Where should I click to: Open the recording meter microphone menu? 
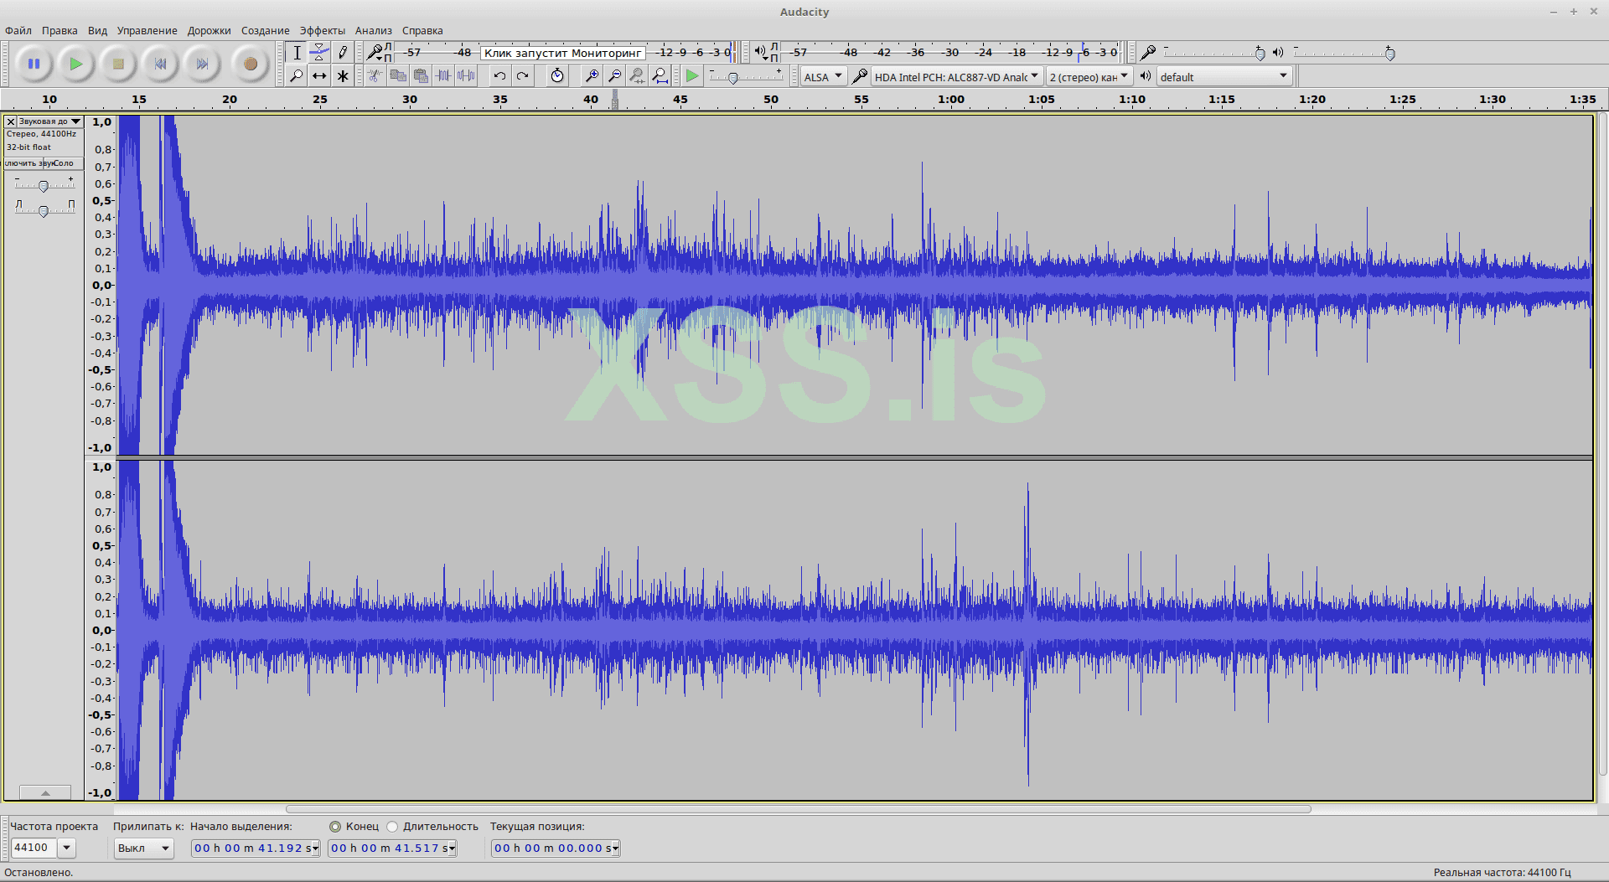pyautogui.click(x=375, y=53)
